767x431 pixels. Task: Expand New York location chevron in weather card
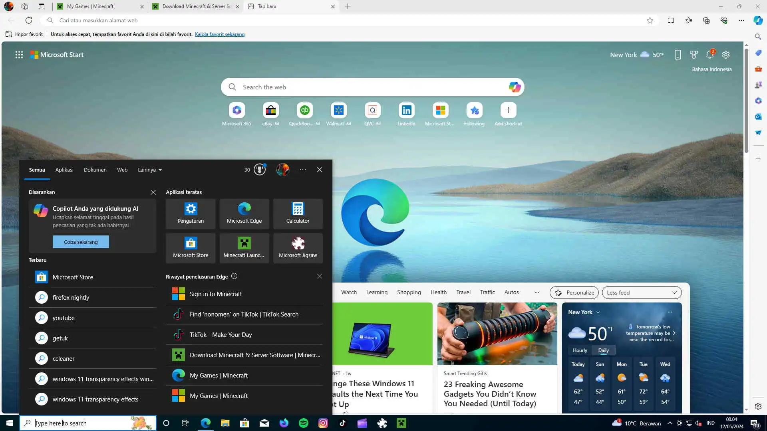coord(598,312)
